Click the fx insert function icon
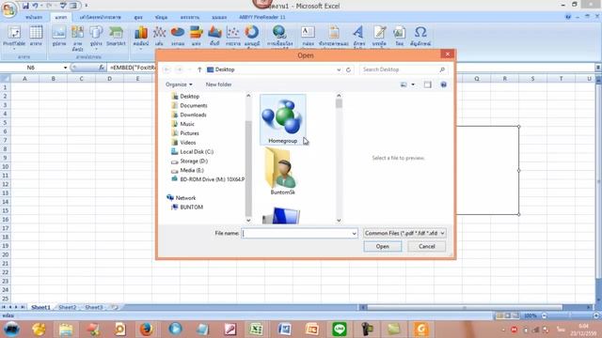The width and height of the screenshot is (602, 338). (102, 68)
